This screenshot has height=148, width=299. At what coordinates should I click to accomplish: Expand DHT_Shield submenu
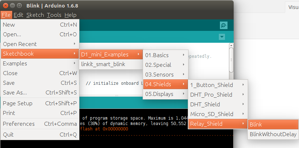218,105
